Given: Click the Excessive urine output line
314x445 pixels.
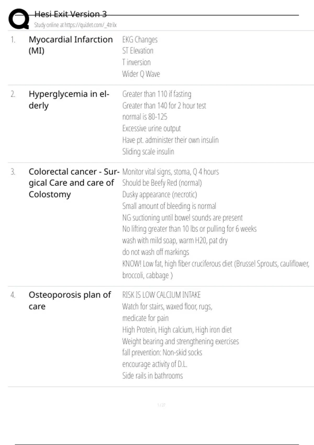Looking at the screenshot, I should pos(151,129).
